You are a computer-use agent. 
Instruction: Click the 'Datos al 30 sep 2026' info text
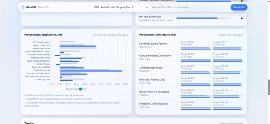tap(171, 7)
